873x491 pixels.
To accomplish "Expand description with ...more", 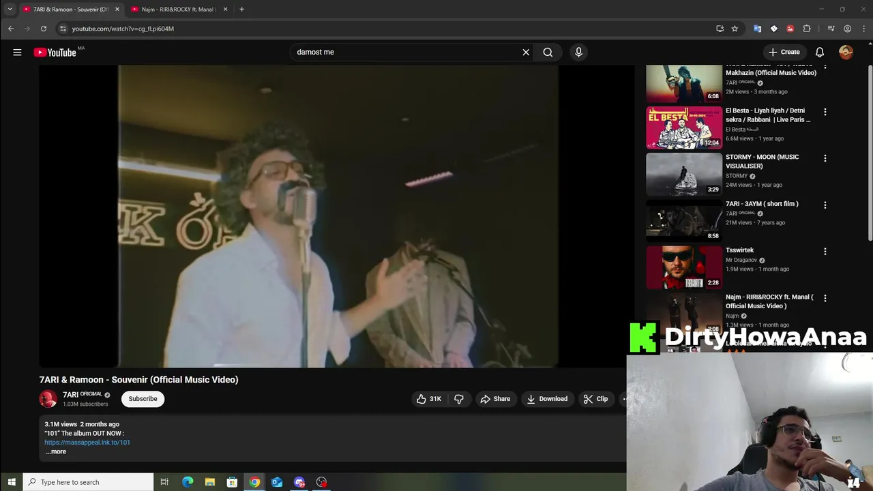I will click(x=56, y=451).
